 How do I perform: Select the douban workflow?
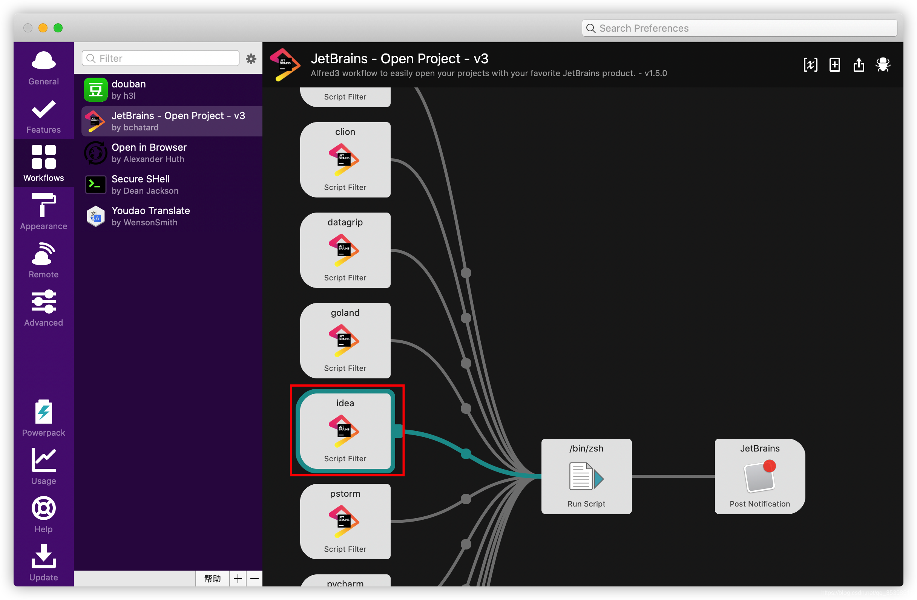click(172, 90)
